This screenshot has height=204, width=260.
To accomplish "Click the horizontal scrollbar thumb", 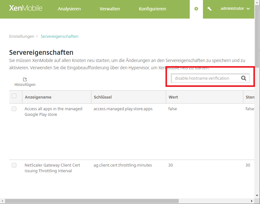I will 91,201.
